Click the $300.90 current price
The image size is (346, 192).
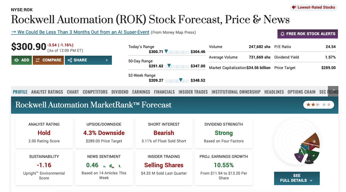point(29,47)
